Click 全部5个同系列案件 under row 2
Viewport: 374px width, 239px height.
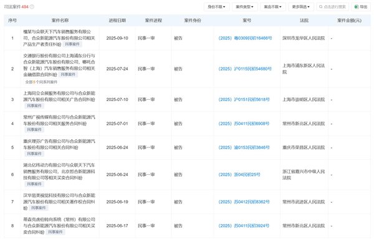41,82
